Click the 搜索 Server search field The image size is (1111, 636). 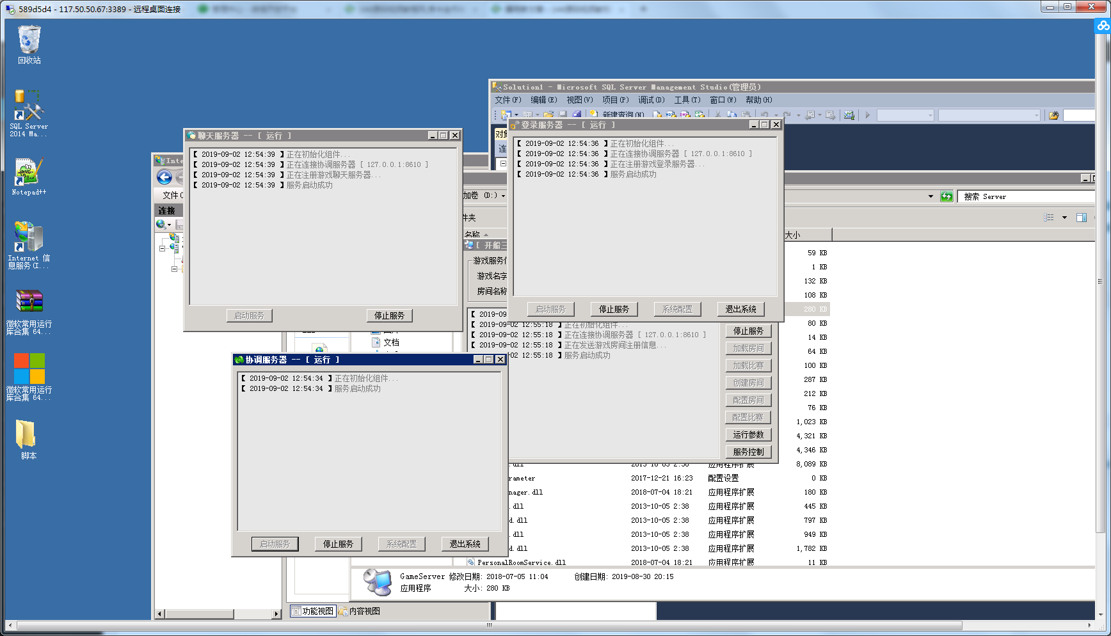[x=1024, y=196]
